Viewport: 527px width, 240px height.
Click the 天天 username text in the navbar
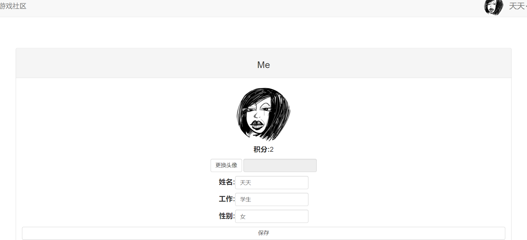tap(516, 6)
